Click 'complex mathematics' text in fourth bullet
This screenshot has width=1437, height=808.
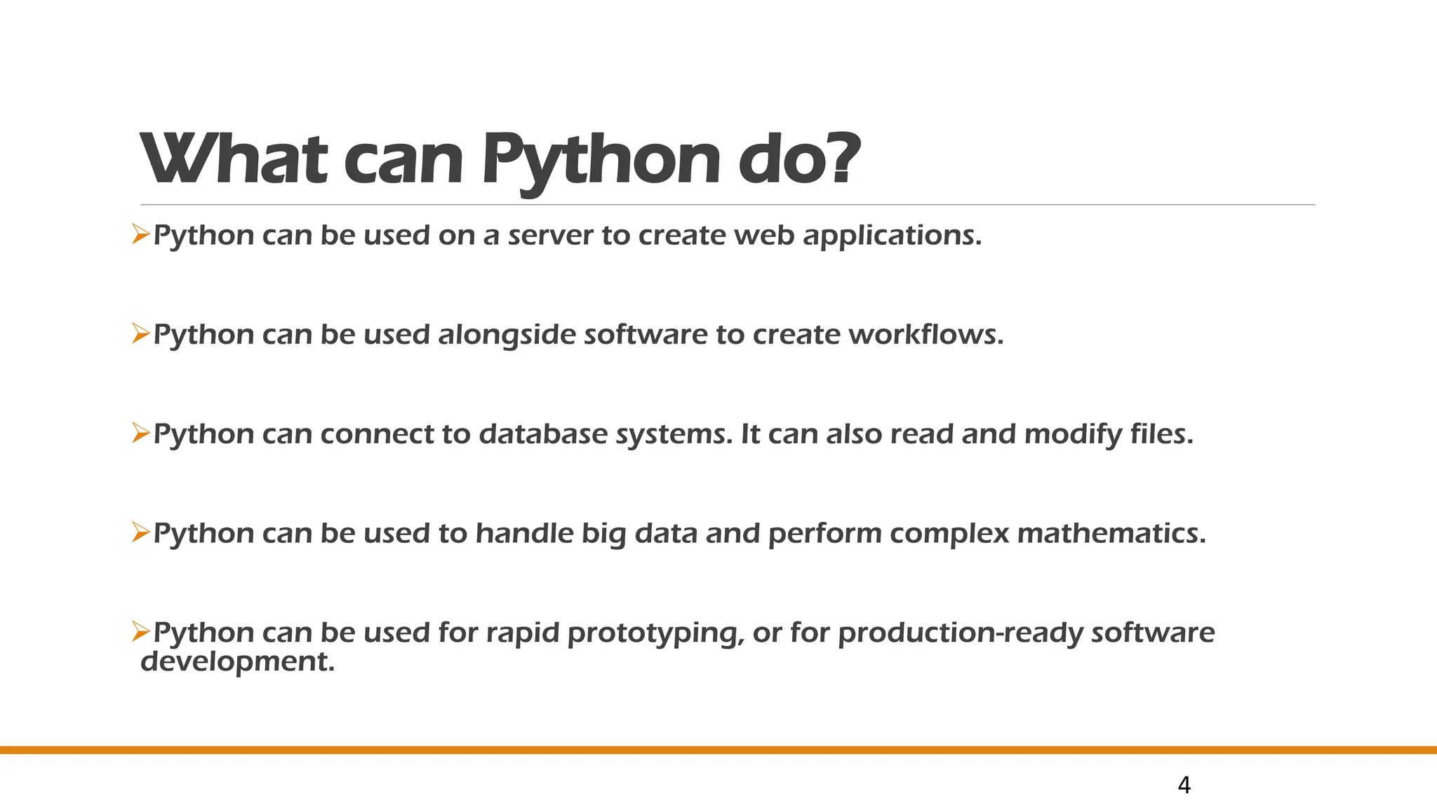(x=1048, y=535)
